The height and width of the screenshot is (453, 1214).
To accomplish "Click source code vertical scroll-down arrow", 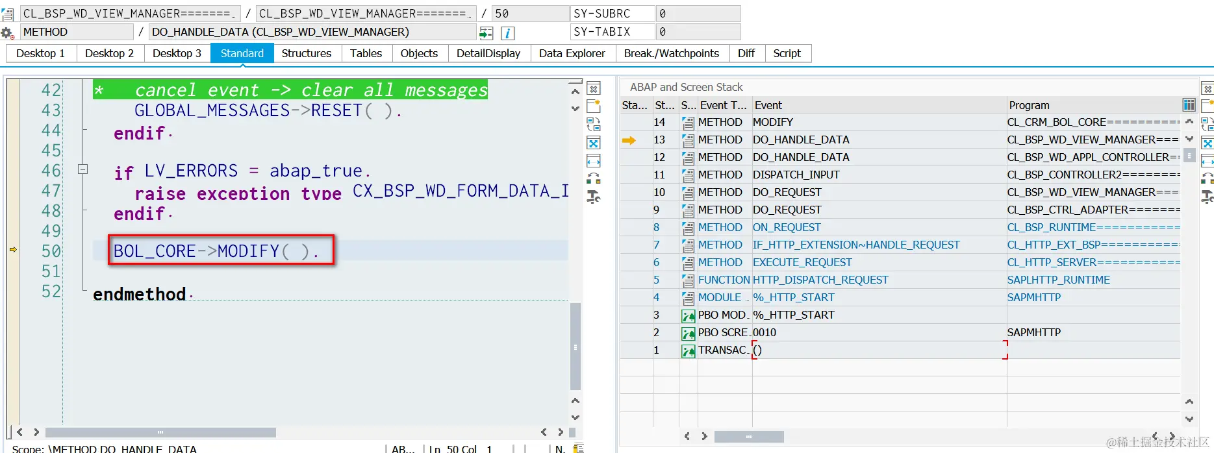I will tap(575, 108).
